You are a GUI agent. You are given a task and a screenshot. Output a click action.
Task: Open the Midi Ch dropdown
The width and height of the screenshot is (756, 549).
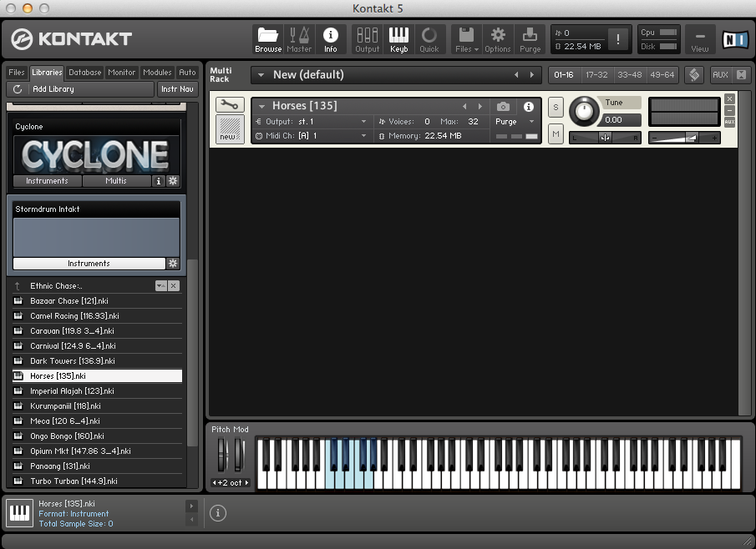363,136
